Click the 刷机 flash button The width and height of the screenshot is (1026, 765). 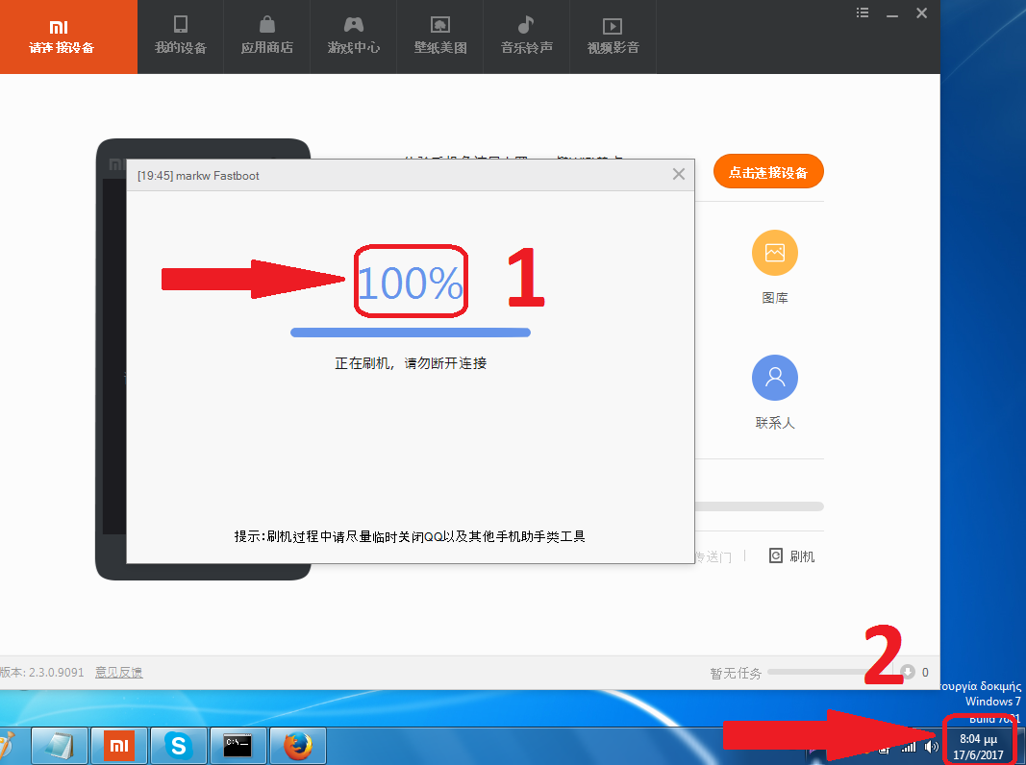[791, 555]
